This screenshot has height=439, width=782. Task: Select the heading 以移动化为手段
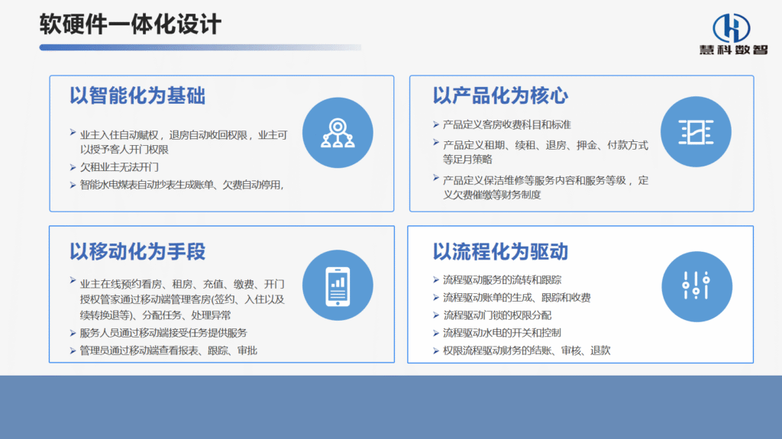(x=137, y=251)
